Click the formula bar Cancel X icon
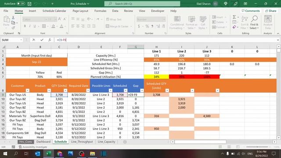 pos(34,40)
